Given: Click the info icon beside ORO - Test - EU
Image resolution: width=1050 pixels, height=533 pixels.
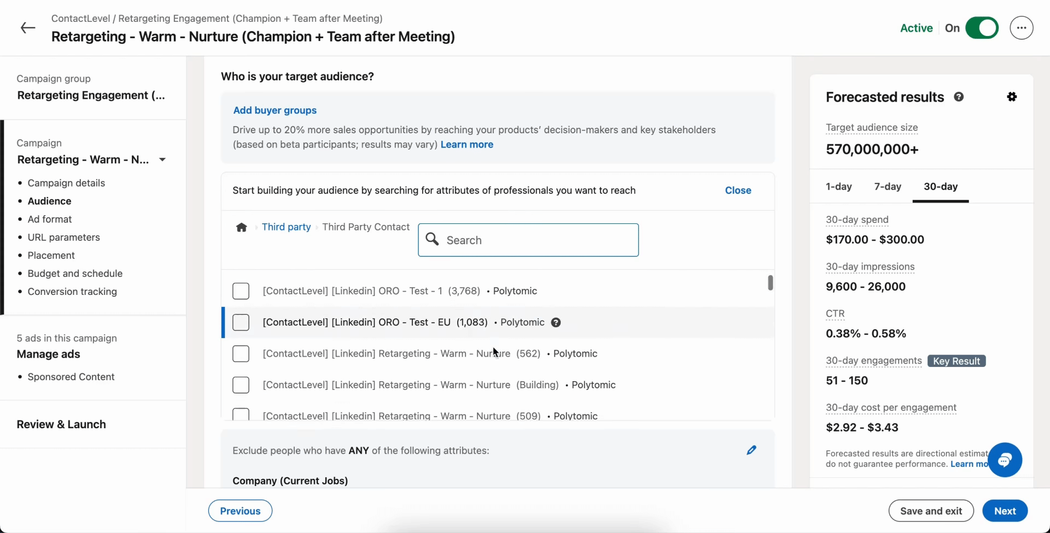Looking at the screenshot, I should point(556,322).
